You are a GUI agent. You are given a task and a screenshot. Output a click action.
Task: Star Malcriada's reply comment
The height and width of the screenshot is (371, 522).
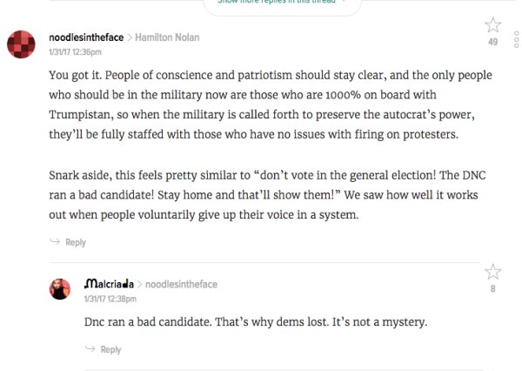(x=492, y=273)
